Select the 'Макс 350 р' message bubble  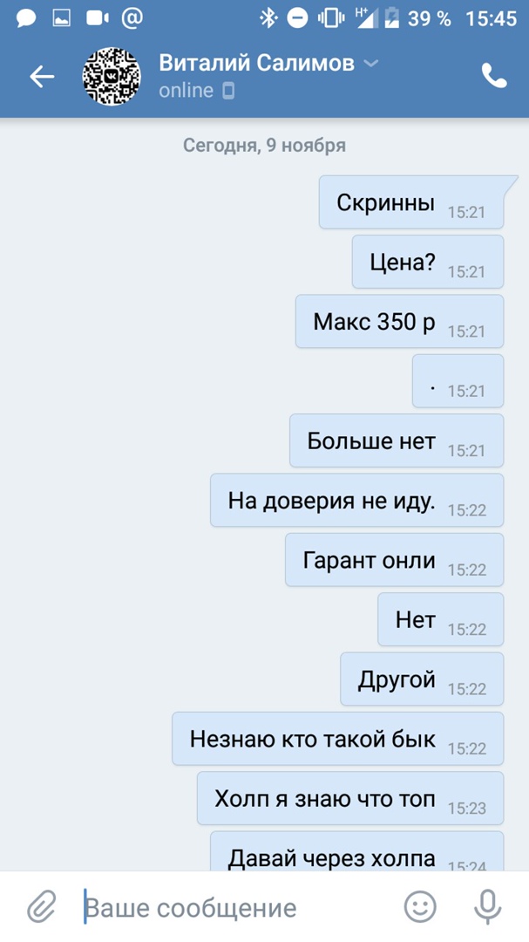(399, 321)
